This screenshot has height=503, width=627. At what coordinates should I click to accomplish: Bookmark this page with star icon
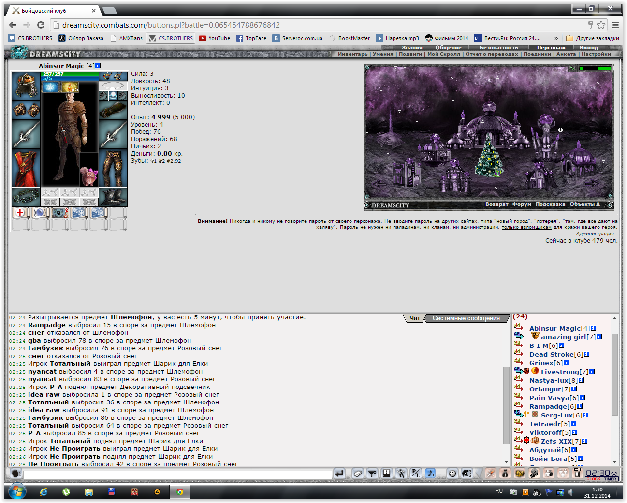coord(601,25)
